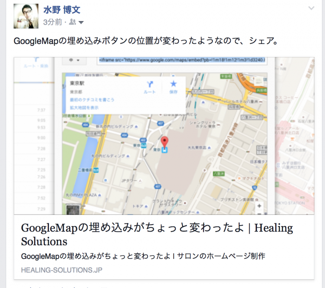Expand the audience privacy dropdown arrow
This screenshot has width=325, height=288.
[81, 23]
